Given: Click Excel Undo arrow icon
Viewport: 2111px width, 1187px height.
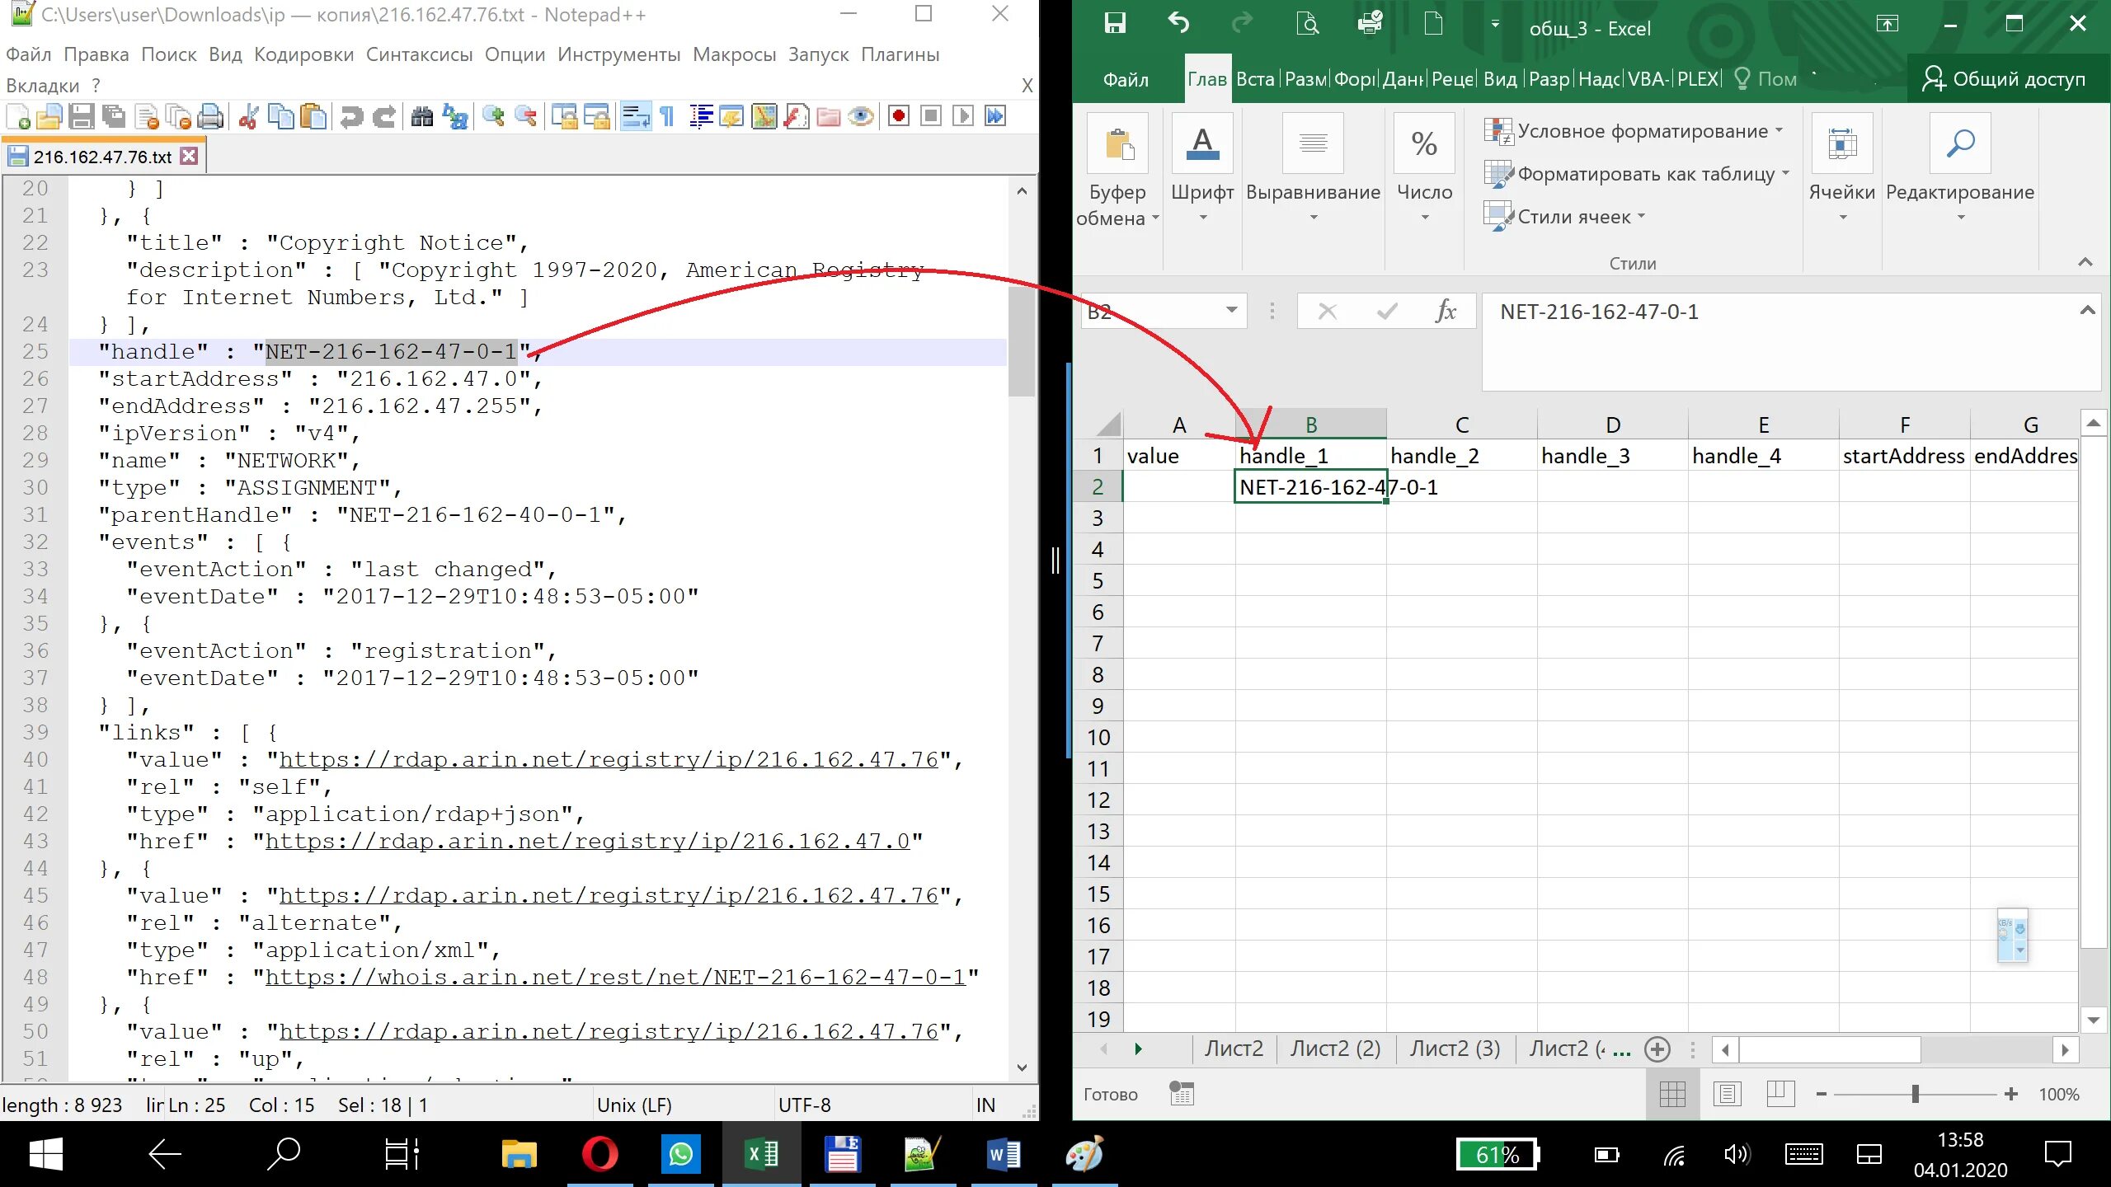Looking at the screenshot, I should (1178, 24).
